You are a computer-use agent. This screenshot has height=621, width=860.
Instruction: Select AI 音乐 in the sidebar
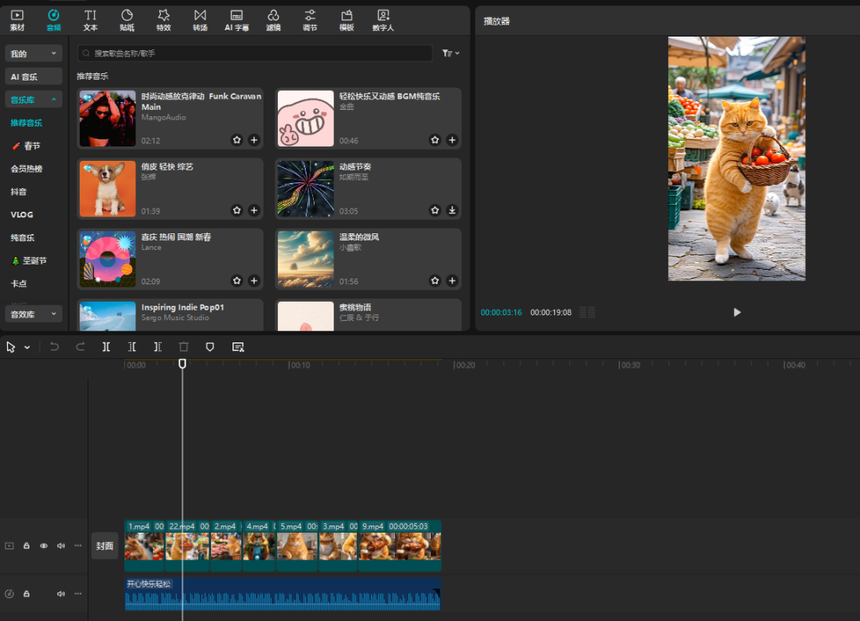(33, 76)
